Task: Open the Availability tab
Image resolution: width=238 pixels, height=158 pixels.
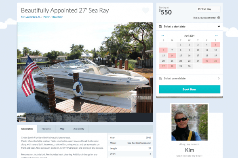Action: pos(79,129)
